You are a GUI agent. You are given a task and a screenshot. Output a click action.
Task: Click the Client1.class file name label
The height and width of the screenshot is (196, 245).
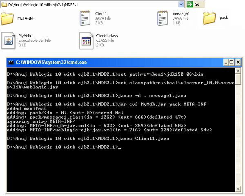(107, 36)
